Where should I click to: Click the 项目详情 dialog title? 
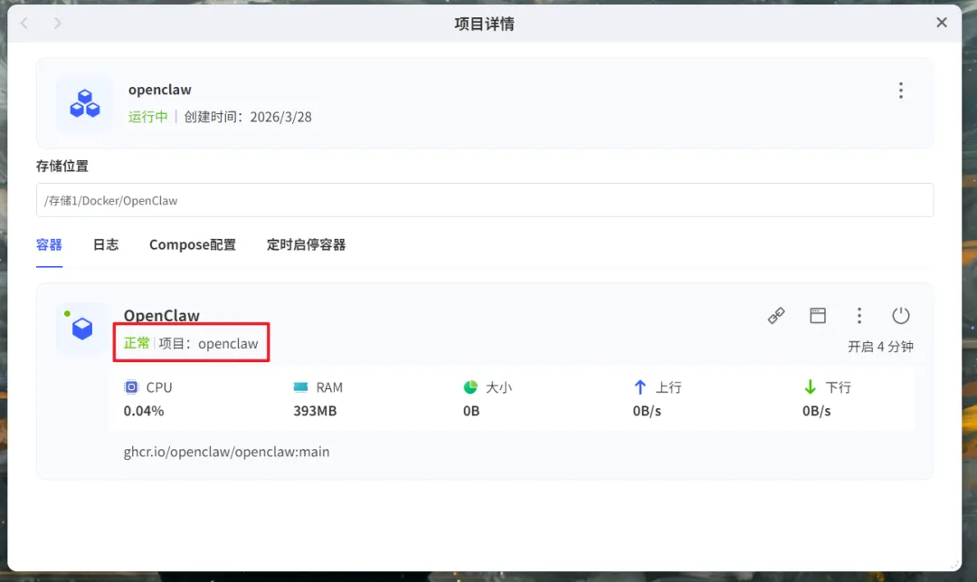484,24
